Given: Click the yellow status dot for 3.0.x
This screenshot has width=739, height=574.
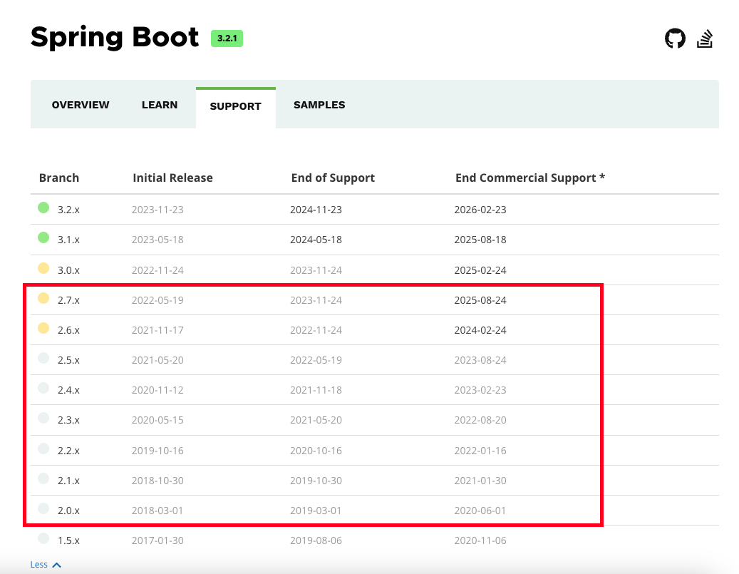Looking at the screenshot, I should (x=43, y=268).
